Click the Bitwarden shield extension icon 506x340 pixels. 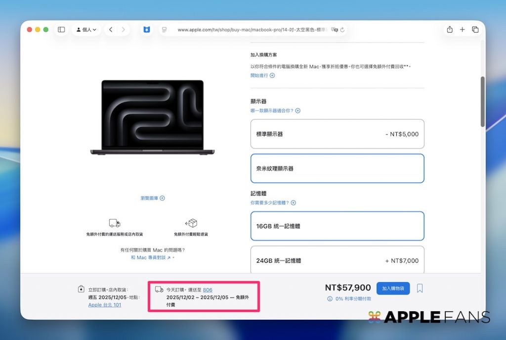point(147,30)
